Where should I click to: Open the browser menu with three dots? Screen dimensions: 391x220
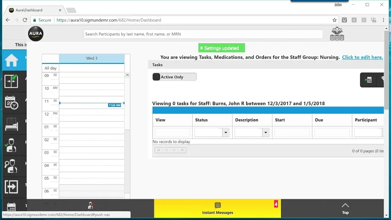pyautogui.click(x=383, y=20)
